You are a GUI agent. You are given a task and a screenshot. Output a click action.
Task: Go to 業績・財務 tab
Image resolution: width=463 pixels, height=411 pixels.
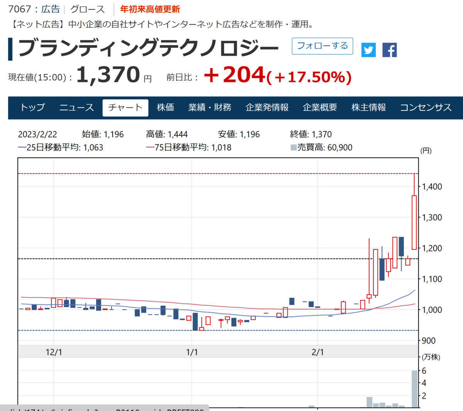coord(210,107)
